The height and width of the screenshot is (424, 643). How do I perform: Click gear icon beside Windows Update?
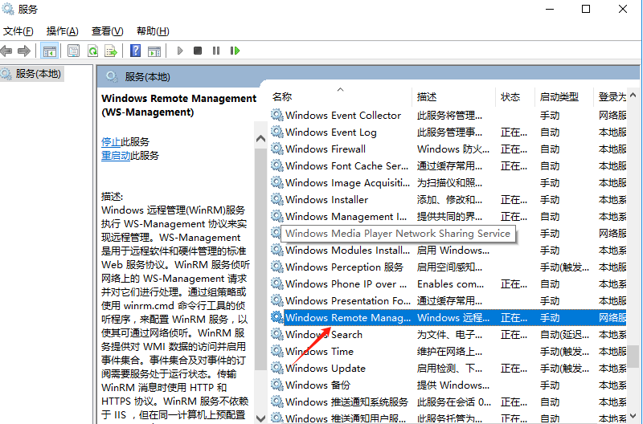tap(277, 368)
